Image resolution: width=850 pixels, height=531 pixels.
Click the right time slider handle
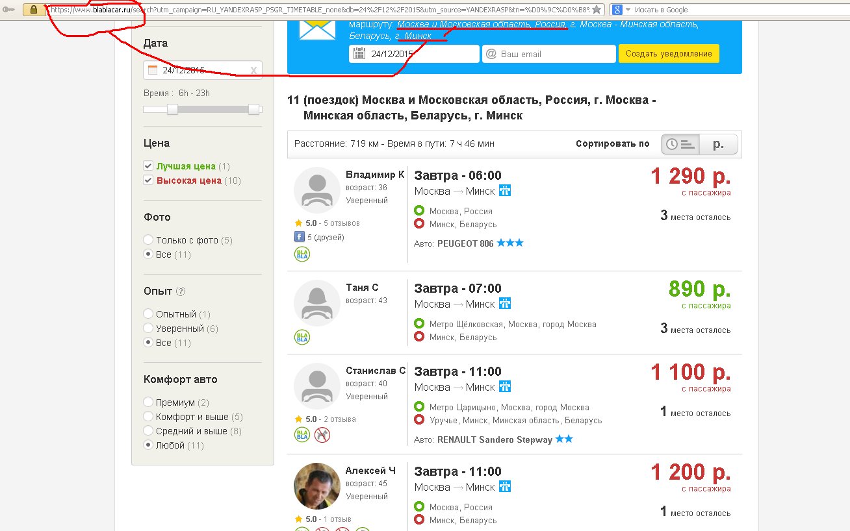[x=254, y=109]
